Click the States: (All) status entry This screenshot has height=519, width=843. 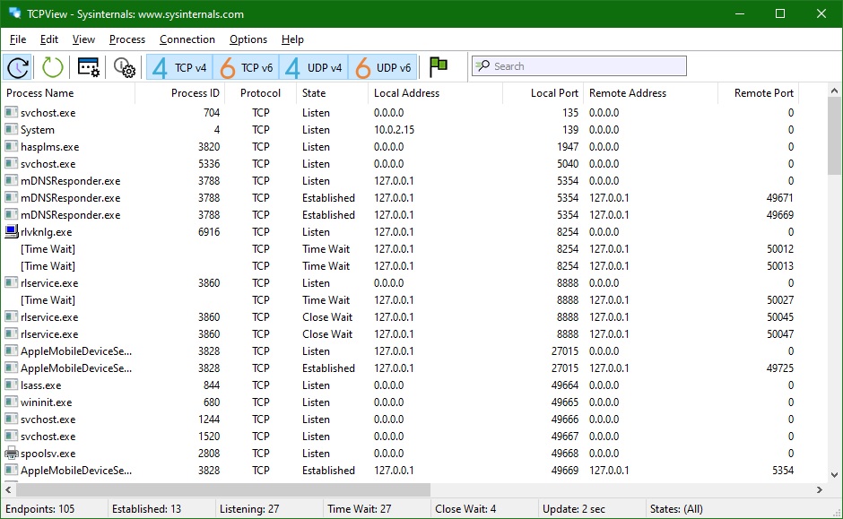(676, 509)
